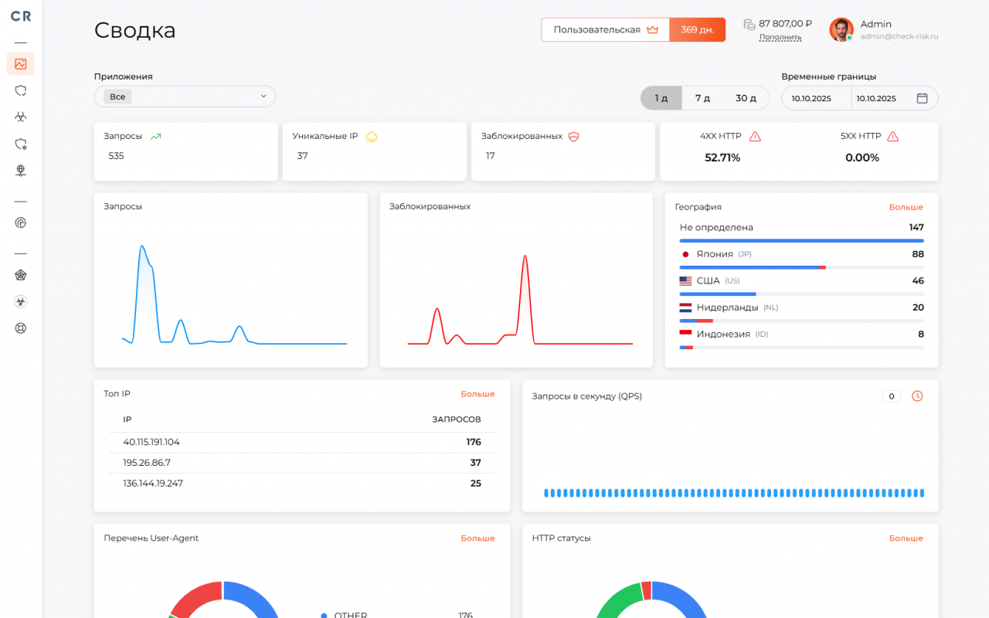The width and height of the screenshot is (989, 618).
Task: Click the shield with gear sidebar icon
Action: 21,144
